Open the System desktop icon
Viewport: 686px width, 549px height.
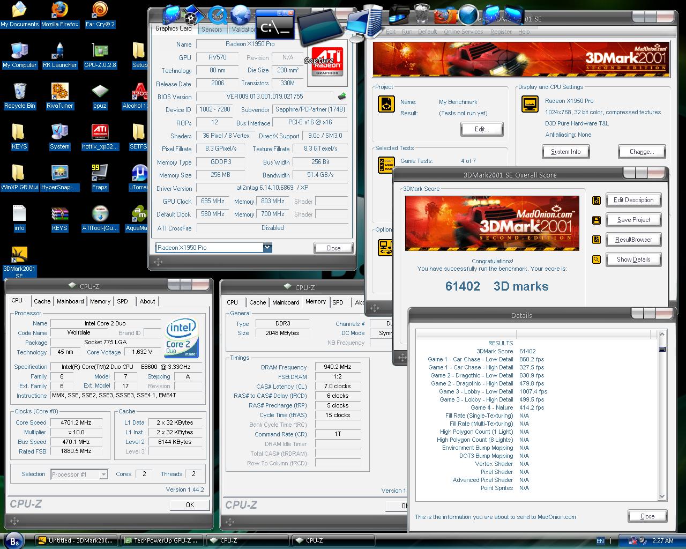[60, 137]
